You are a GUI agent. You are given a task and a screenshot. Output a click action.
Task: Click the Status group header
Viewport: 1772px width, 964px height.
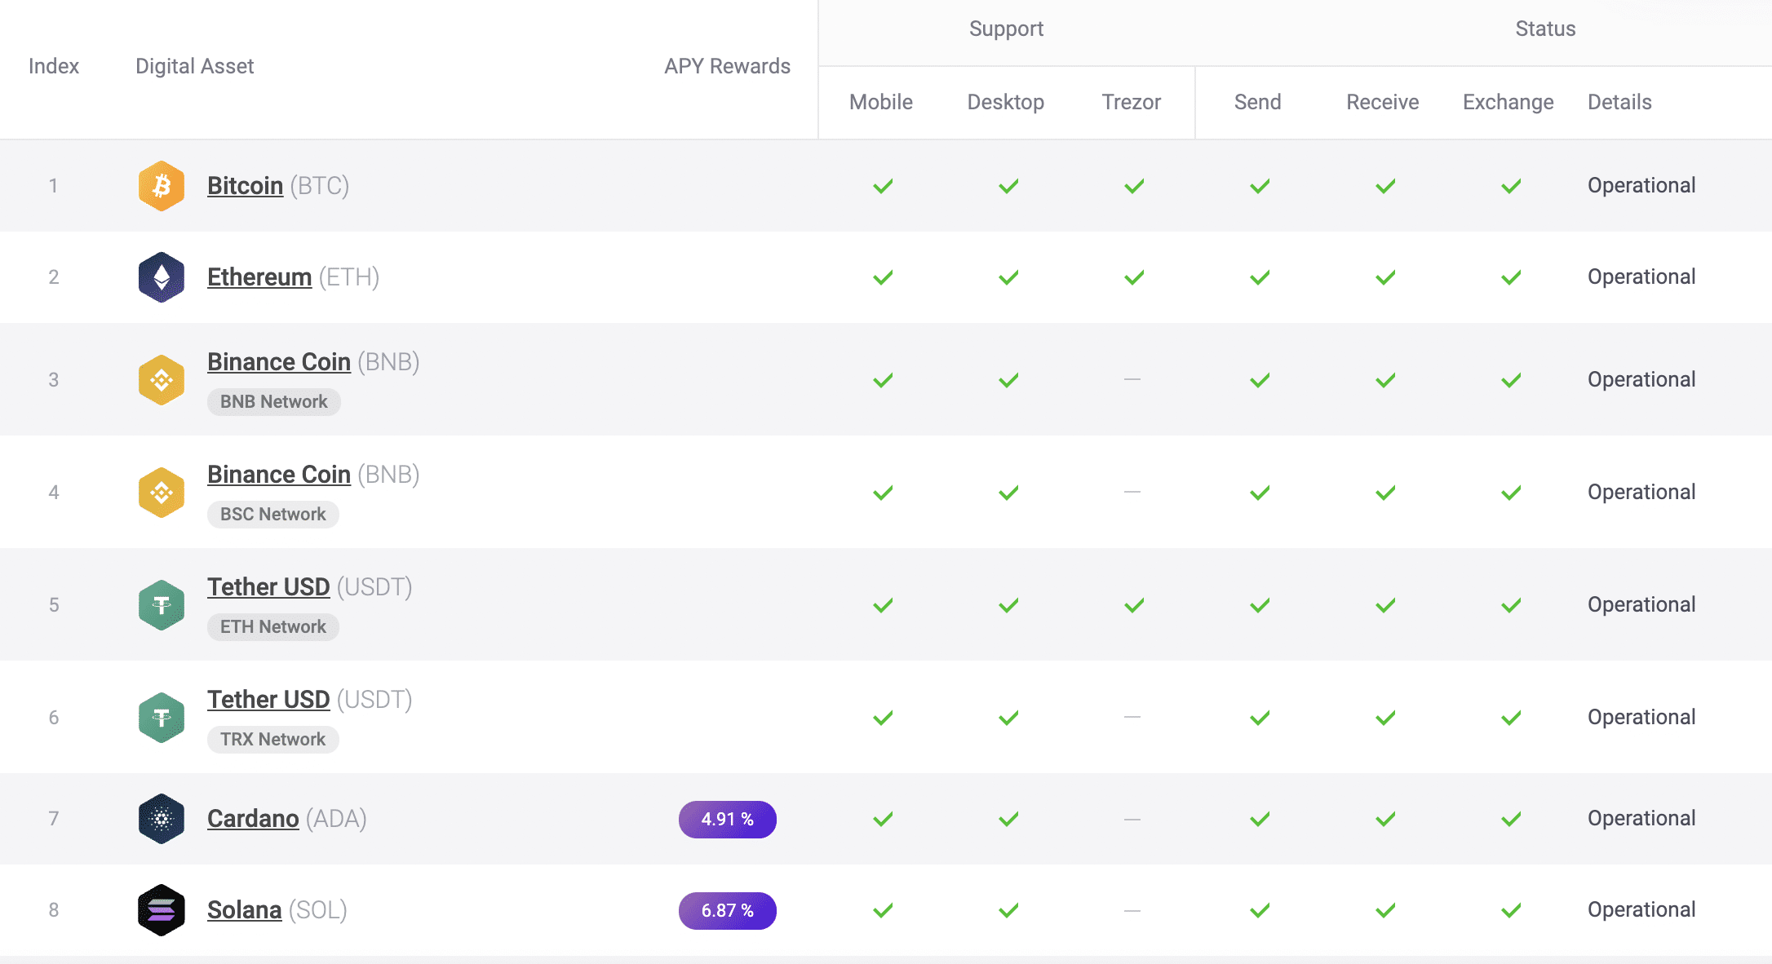[1545, 29]
